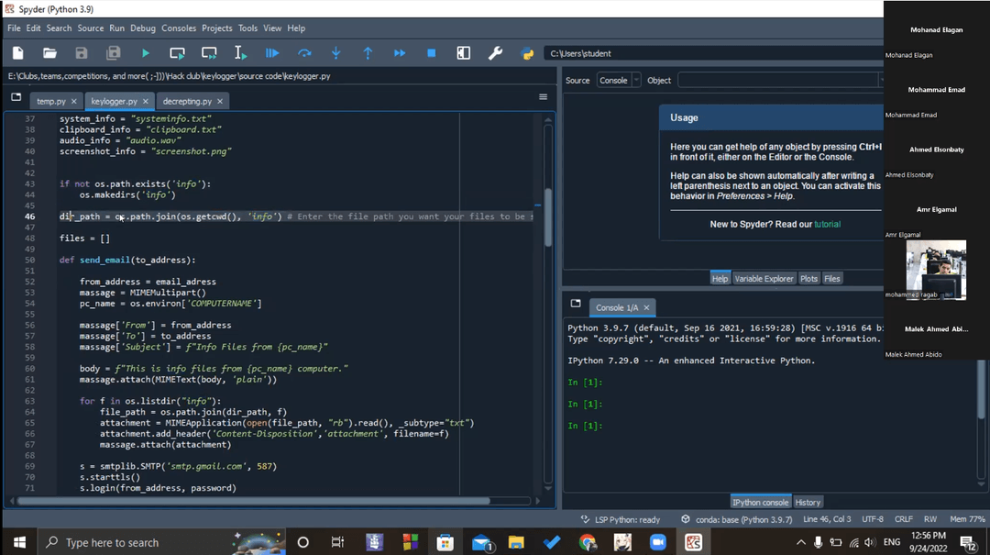Open the Debug menu
Viewport: 990px width, 555px height.
coord(143,28)
